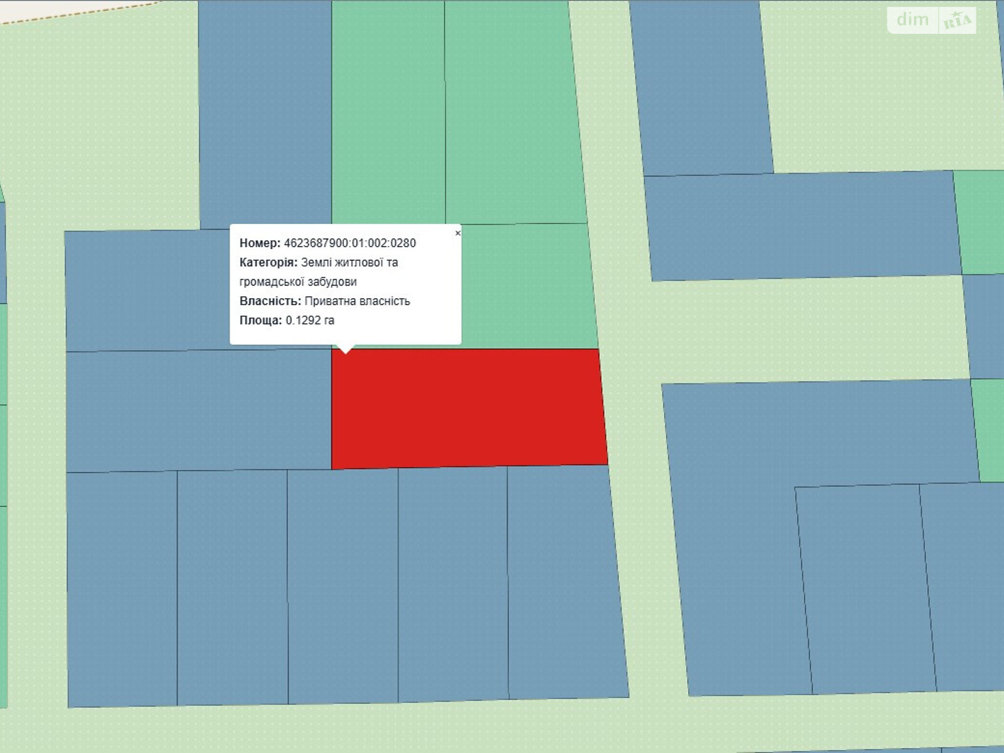
Task: Click the Площа 0.1292 га value in popup
Action: 309,321
